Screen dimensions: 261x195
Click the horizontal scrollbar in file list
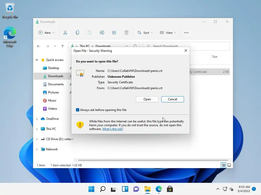(x=153, y=160)
